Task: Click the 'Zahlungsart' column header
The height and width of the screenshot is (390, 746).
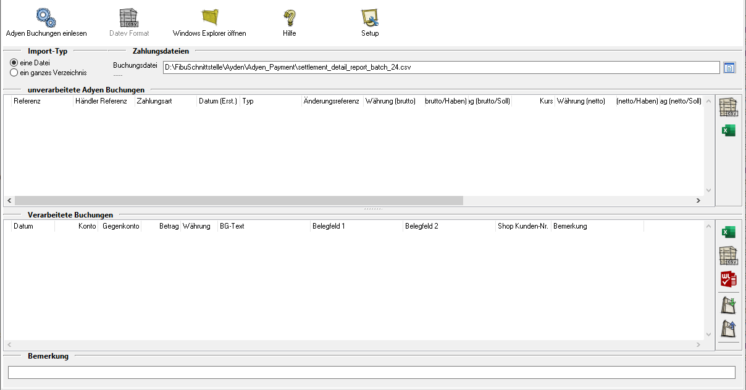Action: pyautogui.click(x=165, y=101)
